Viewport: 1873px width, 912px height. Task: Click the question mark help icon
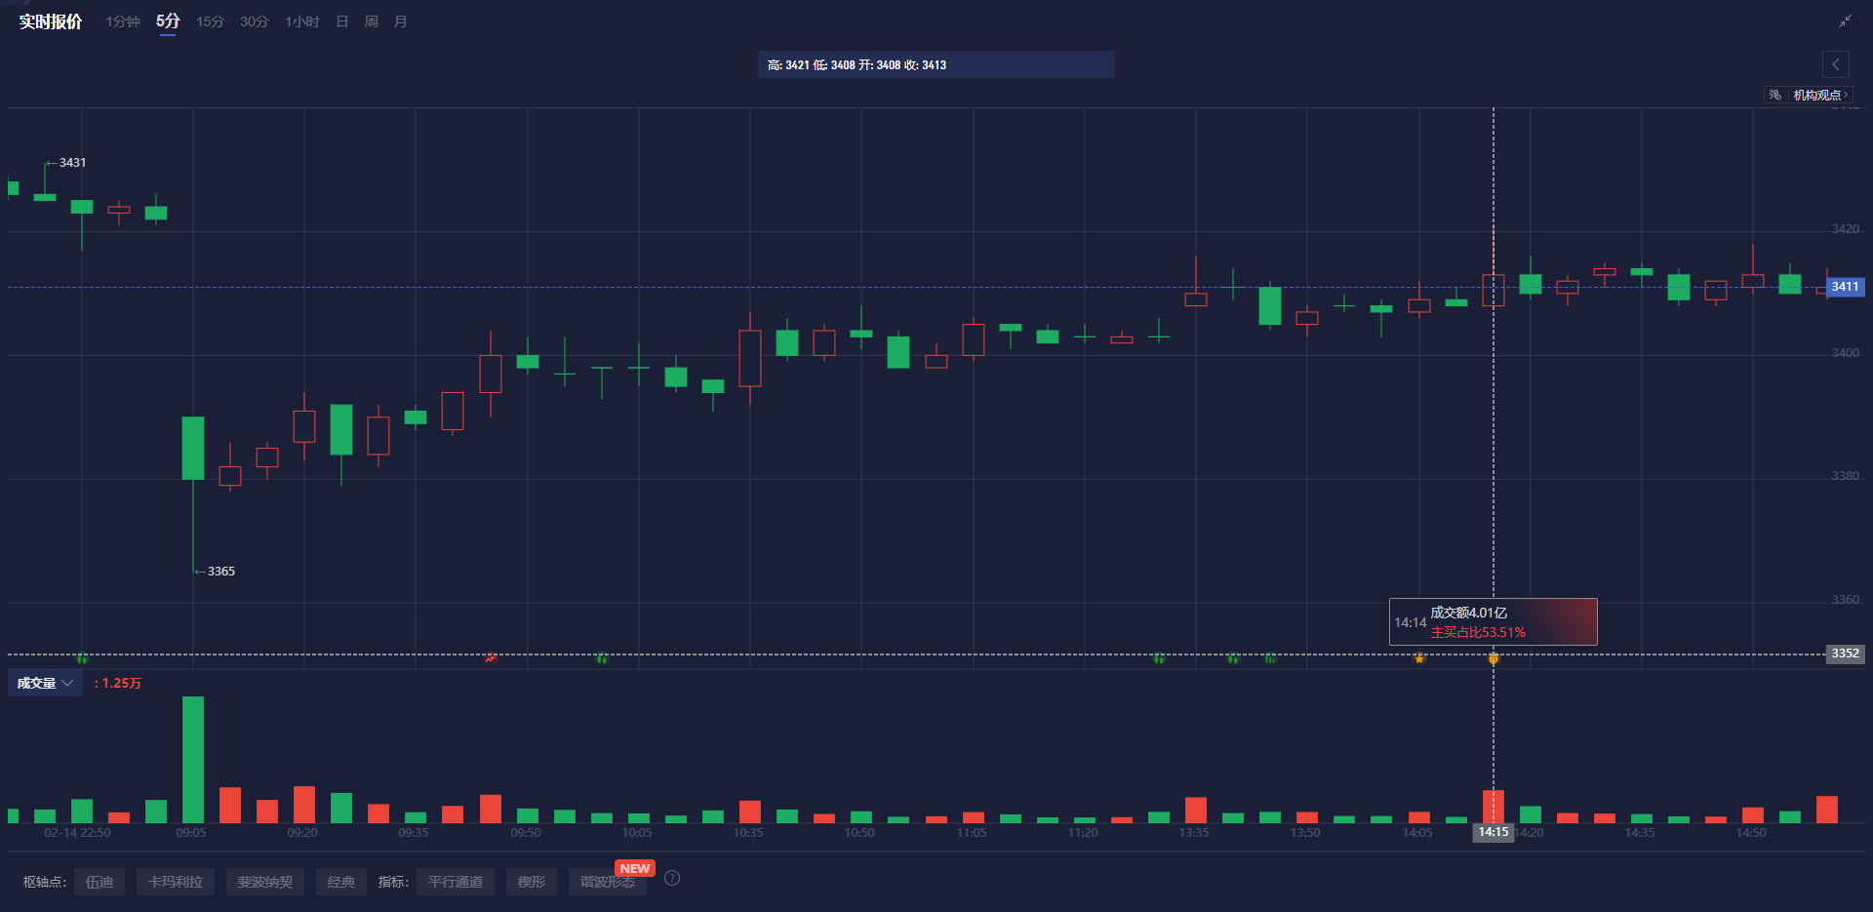click(672, 878)
